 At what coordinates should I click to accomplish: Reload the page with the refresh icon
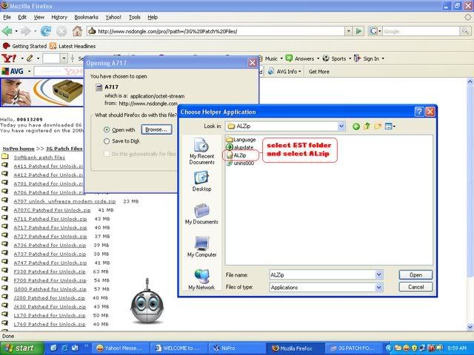point(46,31)
